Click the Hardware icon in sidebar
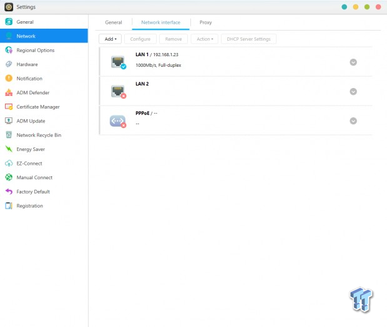The width and height of the screenshot is (387, 327). pyautogui.click(x=9, y=64)
